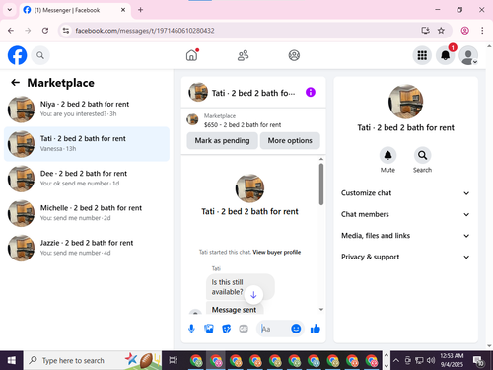Open the Facebook logo home link
Image resolution: width=493 pixels, height=370 pixels.
[x=17, y=55]
